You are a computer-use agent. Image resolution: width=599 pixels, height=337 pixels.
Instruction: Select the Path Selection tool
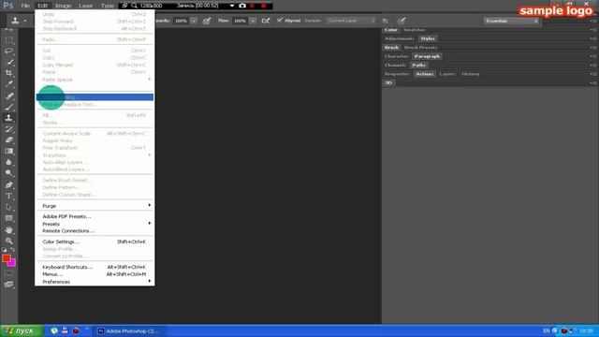point(8,207)
